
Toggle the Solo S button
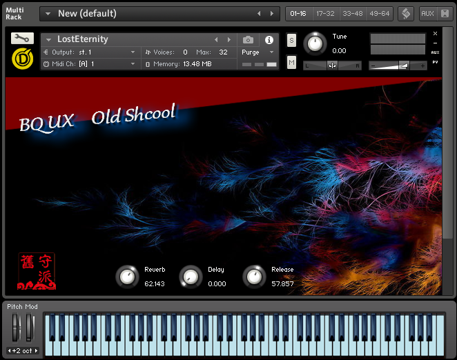pyautogui.click(x=291, y=41)
